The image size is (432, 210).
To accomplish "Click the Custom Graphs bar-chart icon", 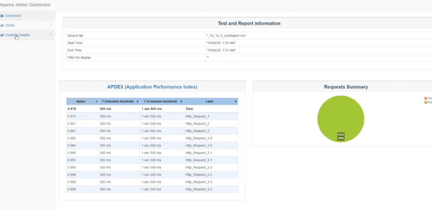I will pyautogui.click(x=2, y=35).
